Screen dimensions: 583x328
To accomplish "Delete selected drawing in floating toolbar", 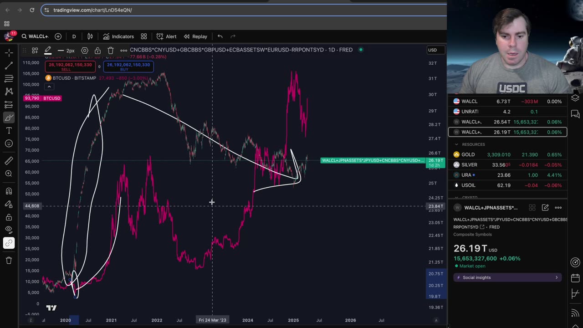I will coord(111,51).
